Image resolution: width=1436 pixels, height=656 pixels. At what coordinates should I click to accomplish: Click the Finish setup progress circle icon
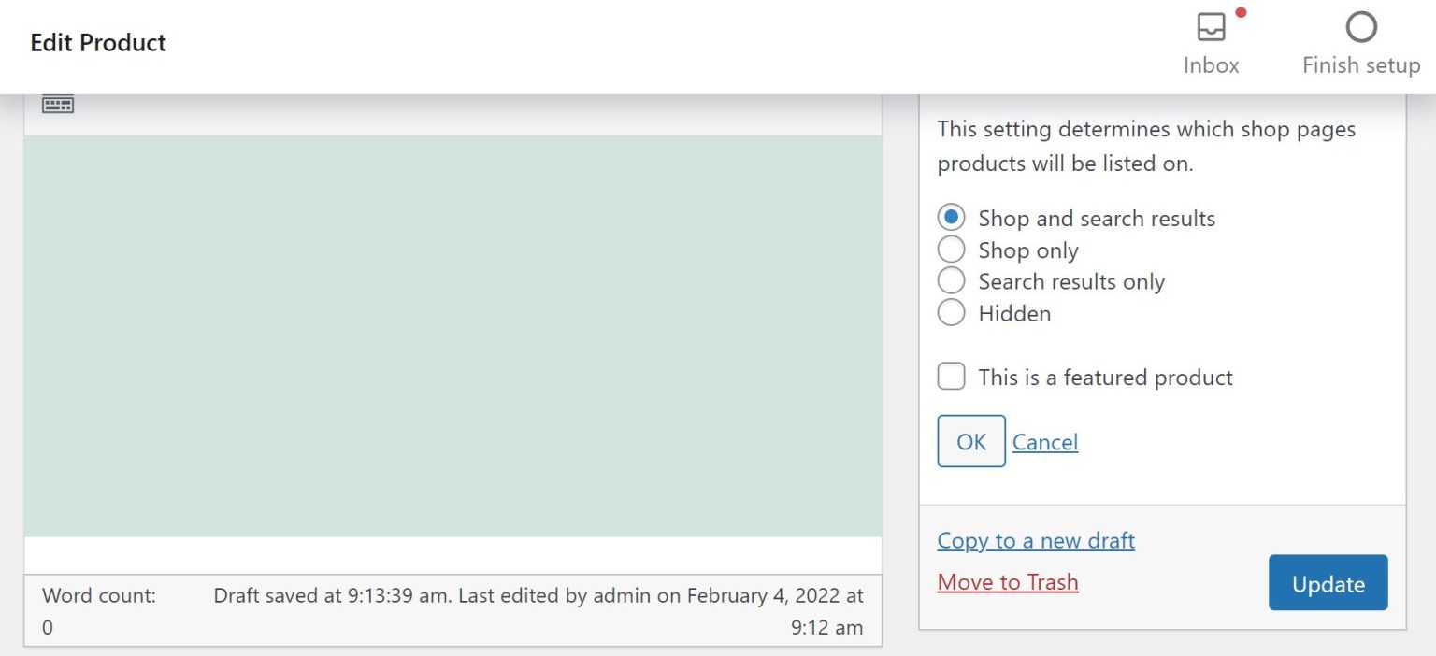(1360, 27)
